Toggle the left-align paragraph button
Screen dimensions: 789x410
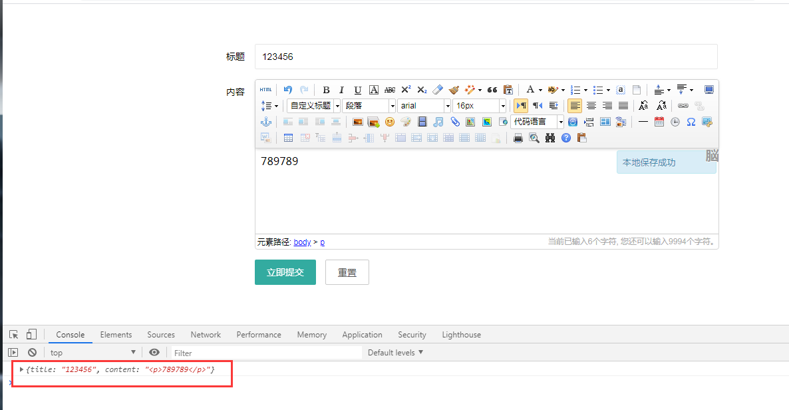tap(575, 106)
